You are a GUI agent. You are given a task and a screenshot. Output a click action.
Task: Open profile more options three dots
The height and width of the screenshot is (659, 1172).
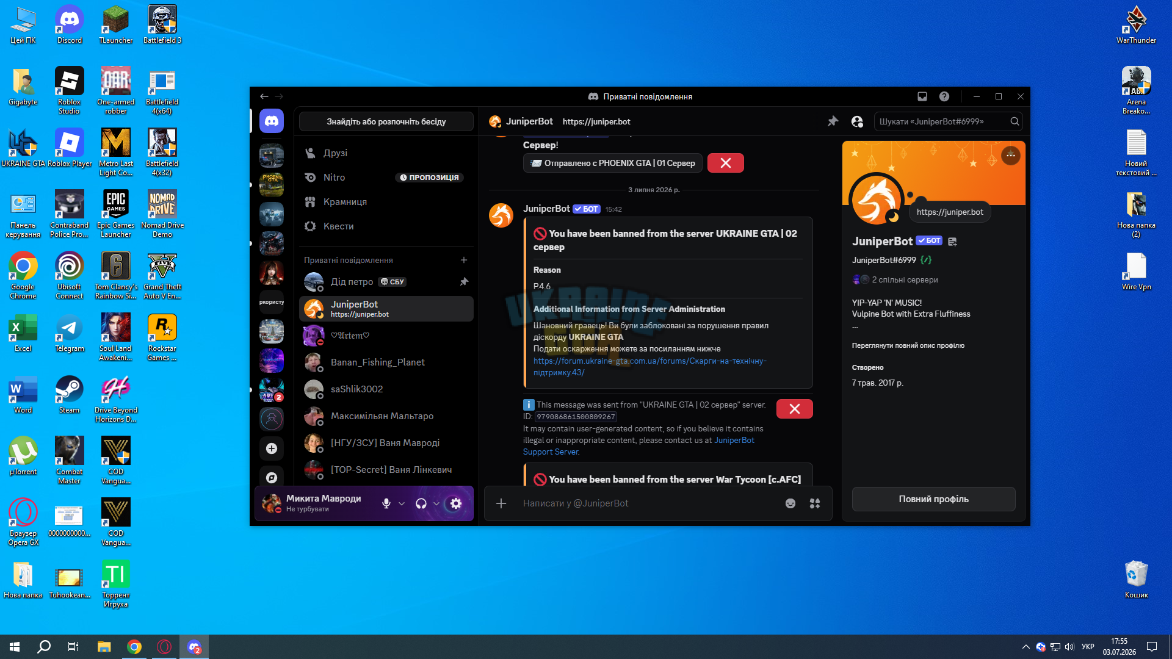coord(1011,155)
